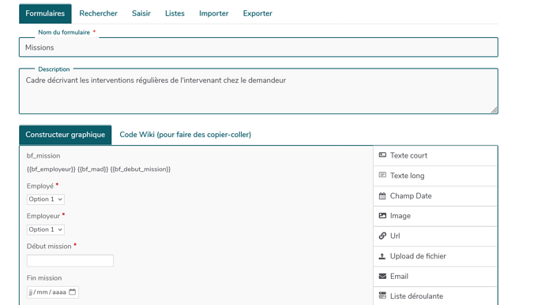Click the Image field icon
Screen dimensions: 545x305
(x=382, y=215)
